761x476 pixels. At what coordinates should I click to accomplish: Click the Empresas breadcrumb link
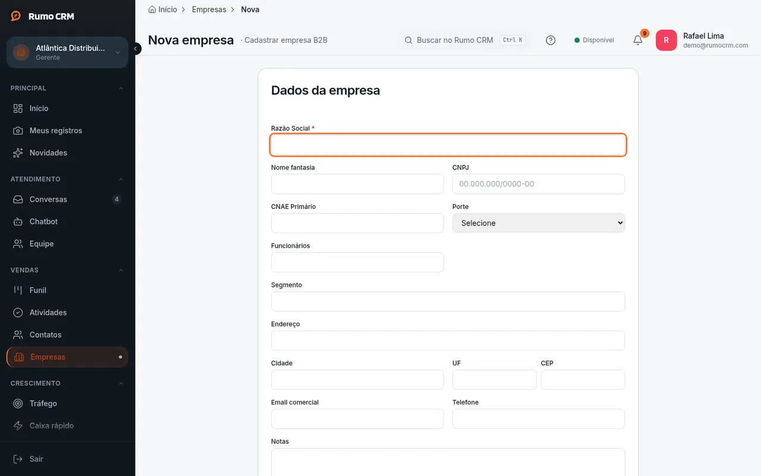209,10
